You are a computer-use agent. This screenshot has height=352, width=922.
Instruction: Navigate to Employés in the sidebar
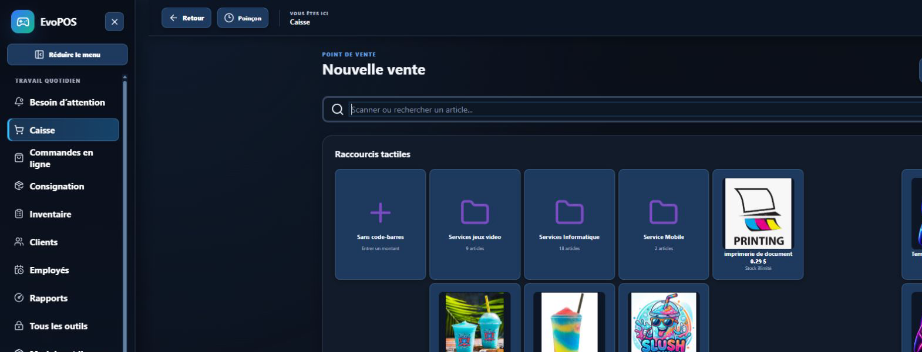[x=63, y=270]
